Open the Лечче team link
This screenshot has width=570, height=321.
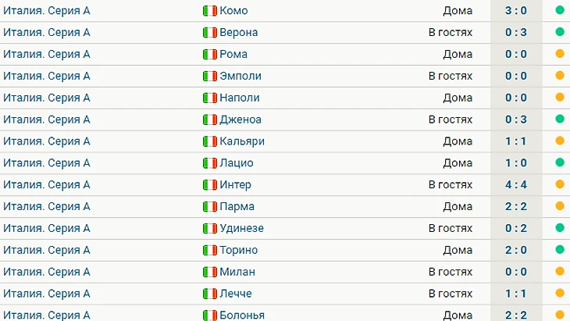238,294
